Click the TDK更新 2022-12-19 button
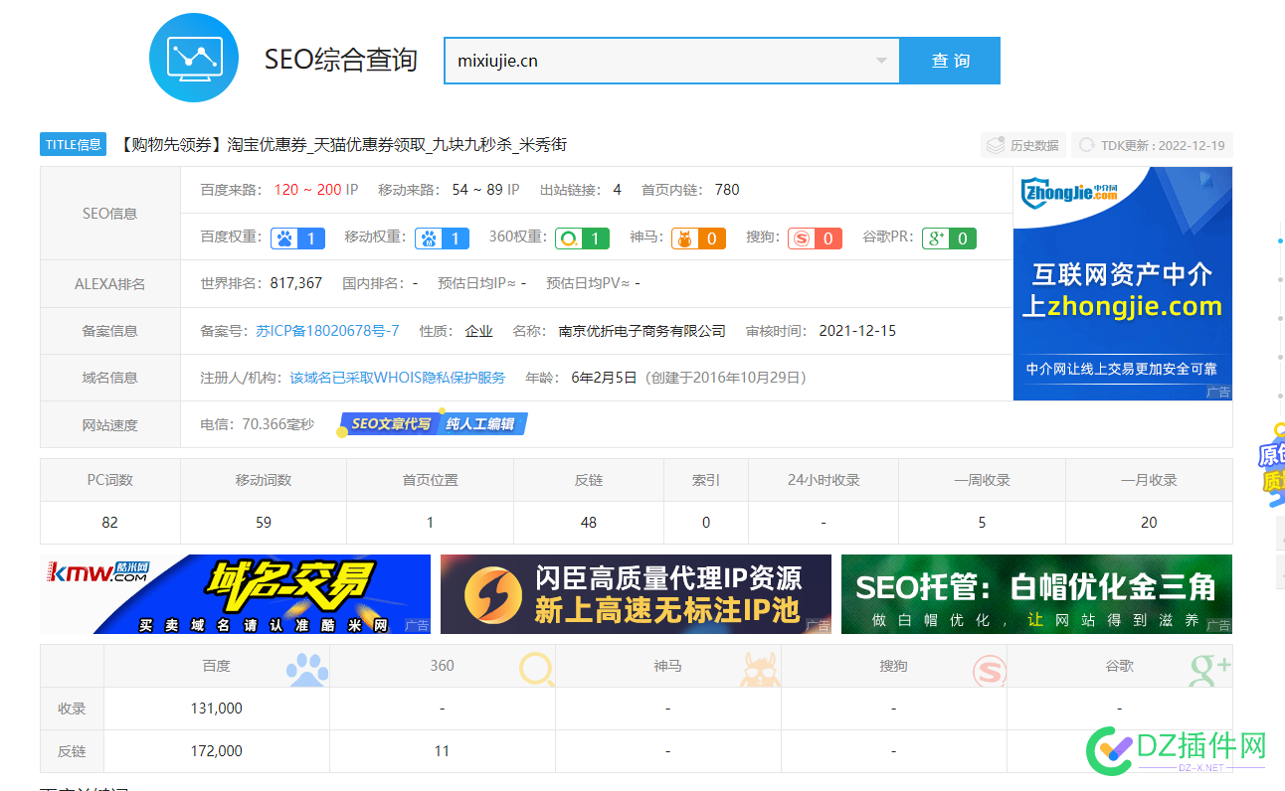Viewport: 1285px width, 791px height. (x=1152, y=146)
